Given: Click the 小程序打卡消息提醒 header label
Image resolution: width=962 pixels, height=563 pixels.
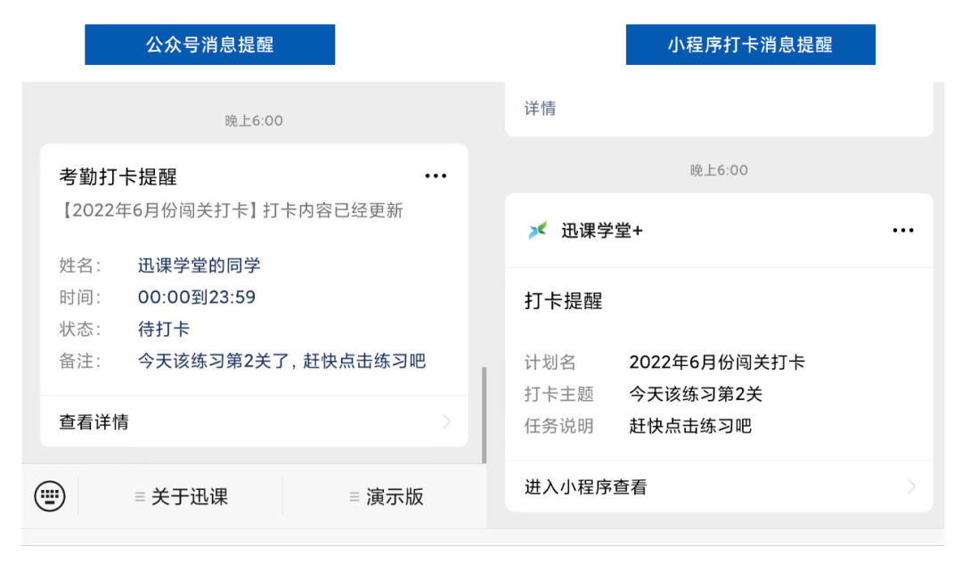Looking at the screenshot, I should 750,44.
